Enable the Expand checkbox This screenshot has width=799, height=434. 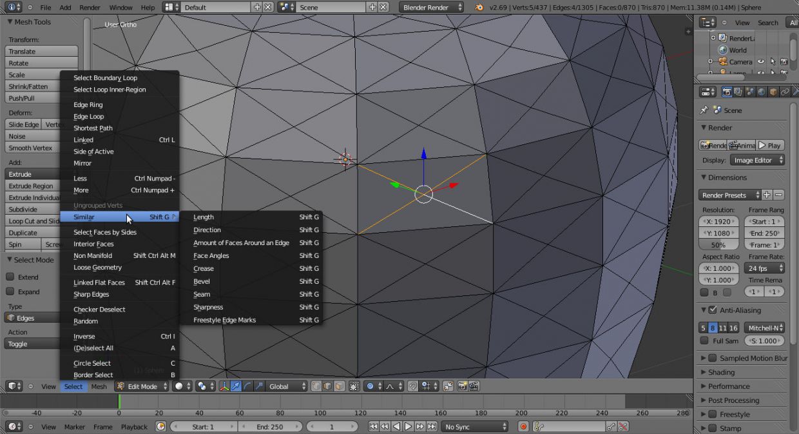pos(10,291)
